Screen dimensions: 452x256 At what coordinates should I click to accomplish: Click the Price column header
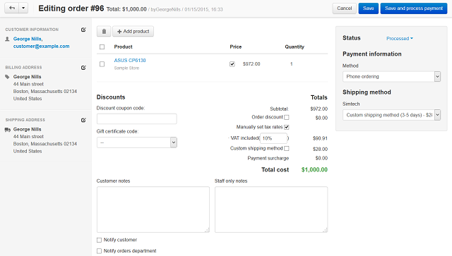(235, 47)
